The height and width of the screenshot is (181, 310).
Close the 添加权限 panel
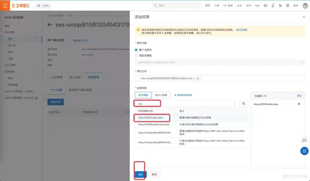click(x=304, y=17)
